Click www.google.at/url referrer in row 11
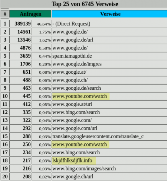Image resolution: width=167 pixels, height=181 pixels. [72, 104]
